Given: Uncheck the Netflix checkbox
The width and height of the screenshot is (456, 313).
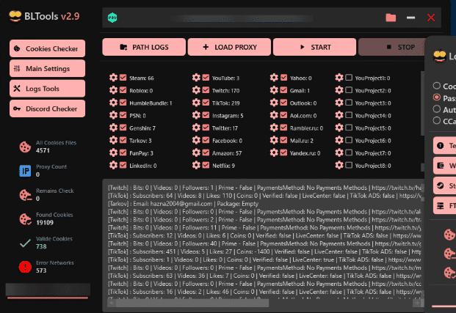Looking at the screenshot, I should [x=206, y=165].
